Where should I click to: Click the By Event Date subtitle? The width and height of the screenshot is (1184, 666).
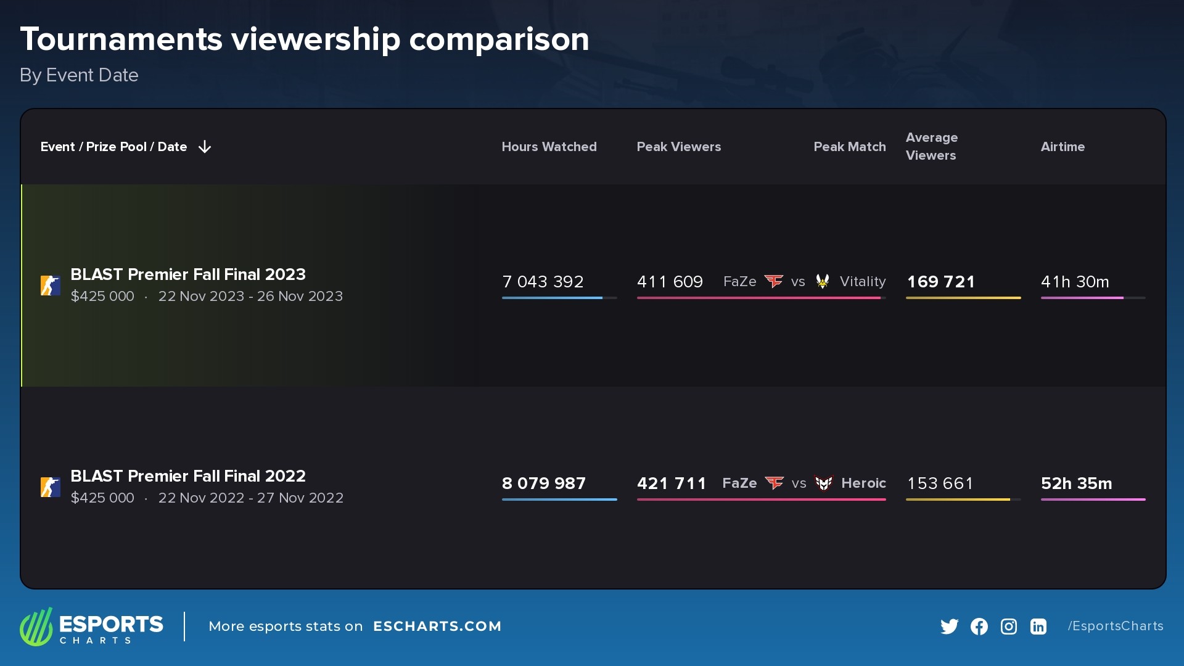79,75
